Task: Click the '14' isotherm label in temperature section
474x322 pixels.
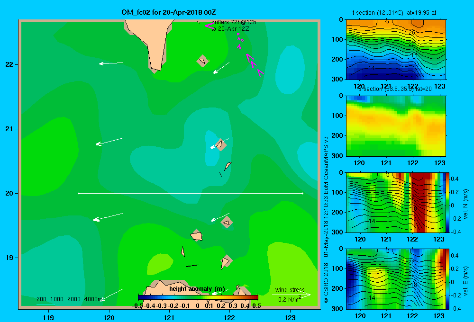Action: point(372,68)
